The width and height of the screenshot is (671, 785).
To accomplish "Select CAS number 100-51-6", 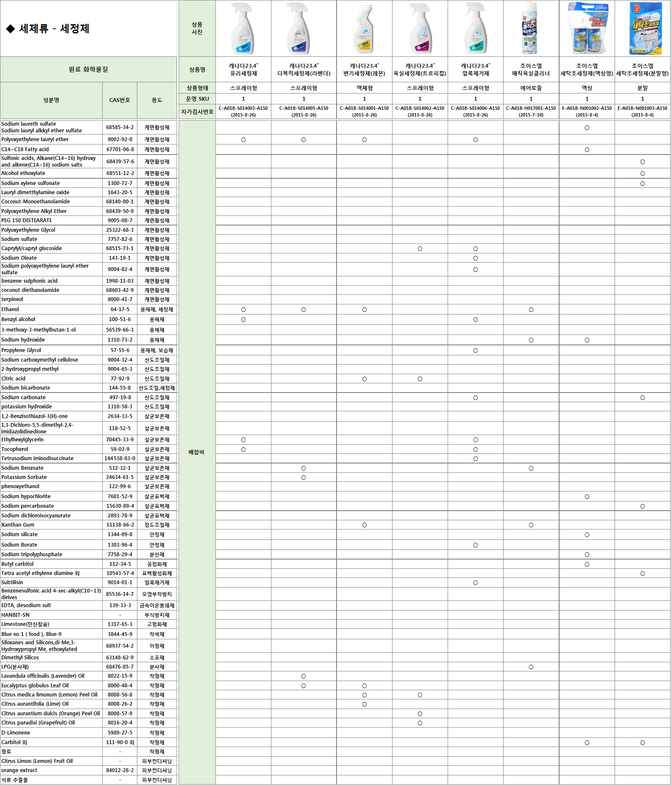I will [x=120, y=319].
